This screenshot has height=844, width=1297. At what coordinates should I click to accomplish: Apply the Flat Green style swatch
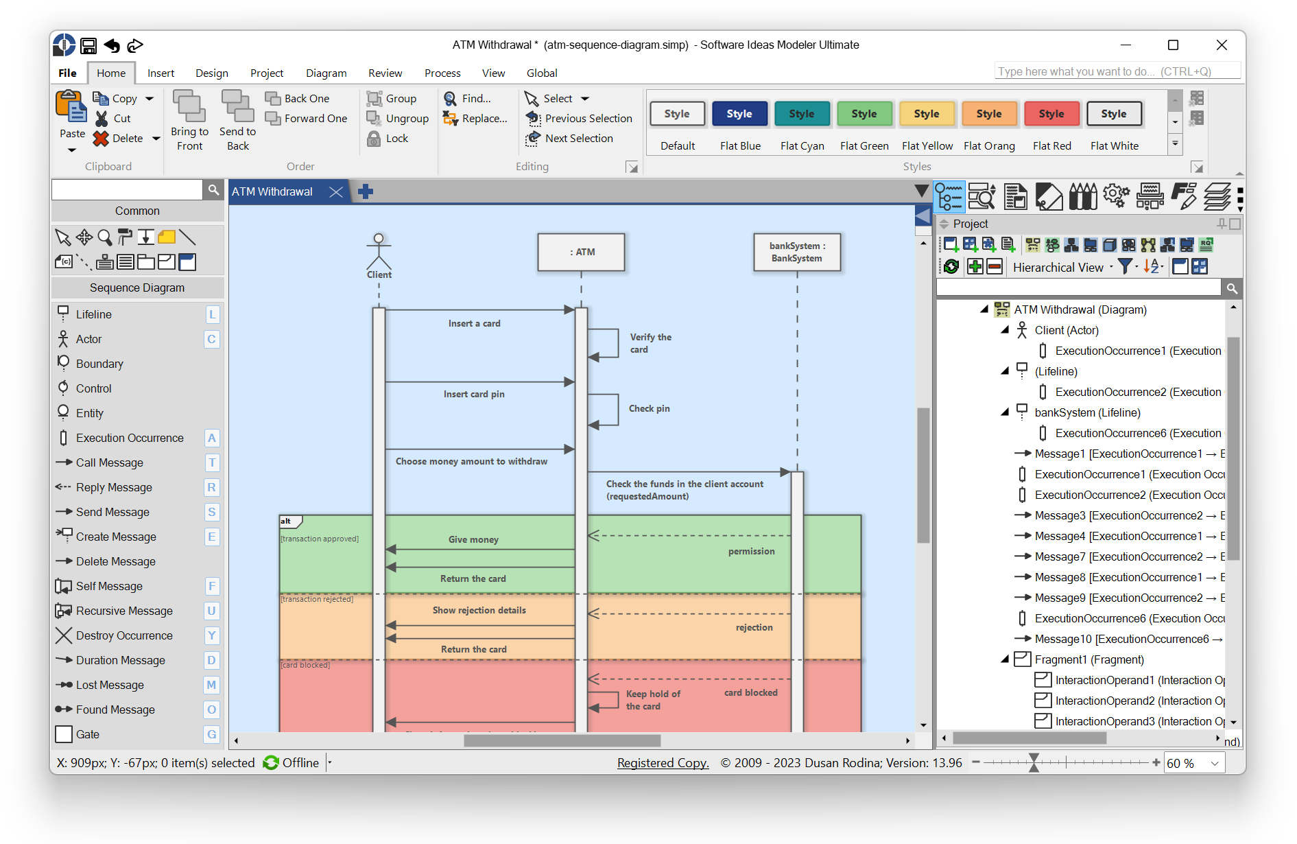(864, 115)
